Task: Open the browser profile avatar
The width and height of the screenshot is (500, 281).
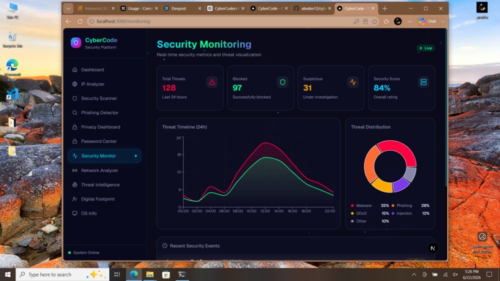Action: tap(398, 21)
